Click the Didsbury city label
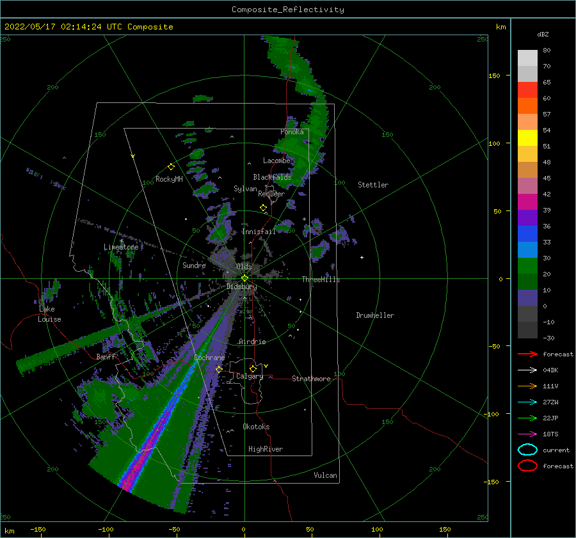The width and height of the screenshot is (576, 538). [242, 287]
